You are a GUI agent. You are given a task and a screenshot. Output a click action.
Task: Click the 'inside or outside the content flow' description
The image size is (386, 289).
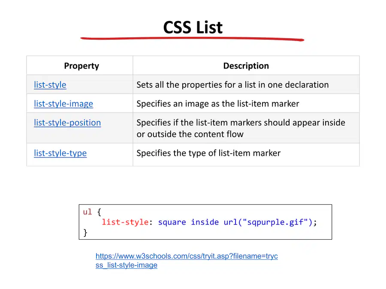pos(241,128)
